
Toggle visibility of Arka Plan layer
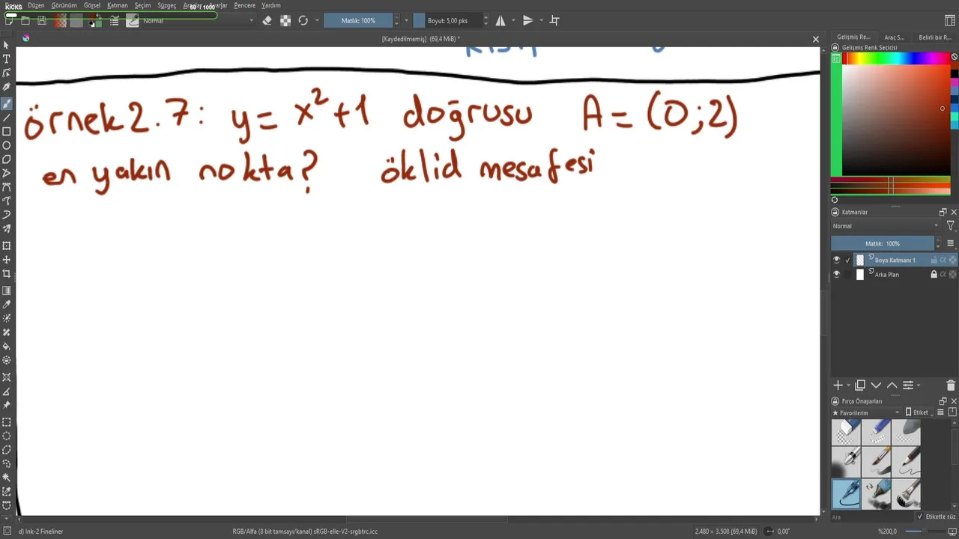(837, 274)
